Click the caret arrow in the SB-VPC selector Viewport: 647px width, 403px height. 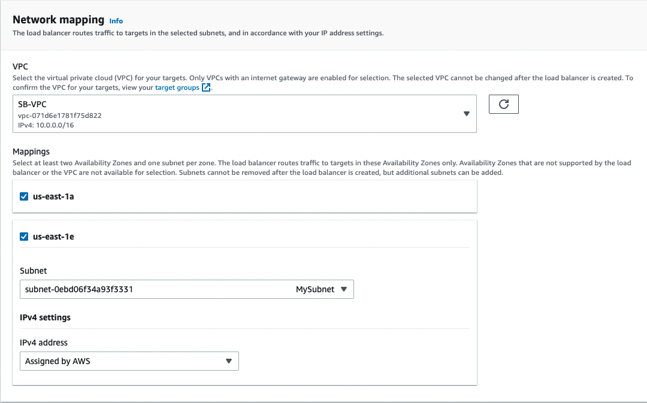point(466,114)
